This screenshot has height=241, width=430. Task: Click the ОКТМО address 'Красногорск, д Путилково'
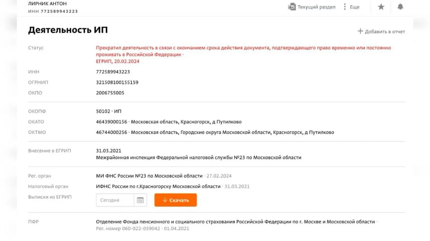point(304,132)
